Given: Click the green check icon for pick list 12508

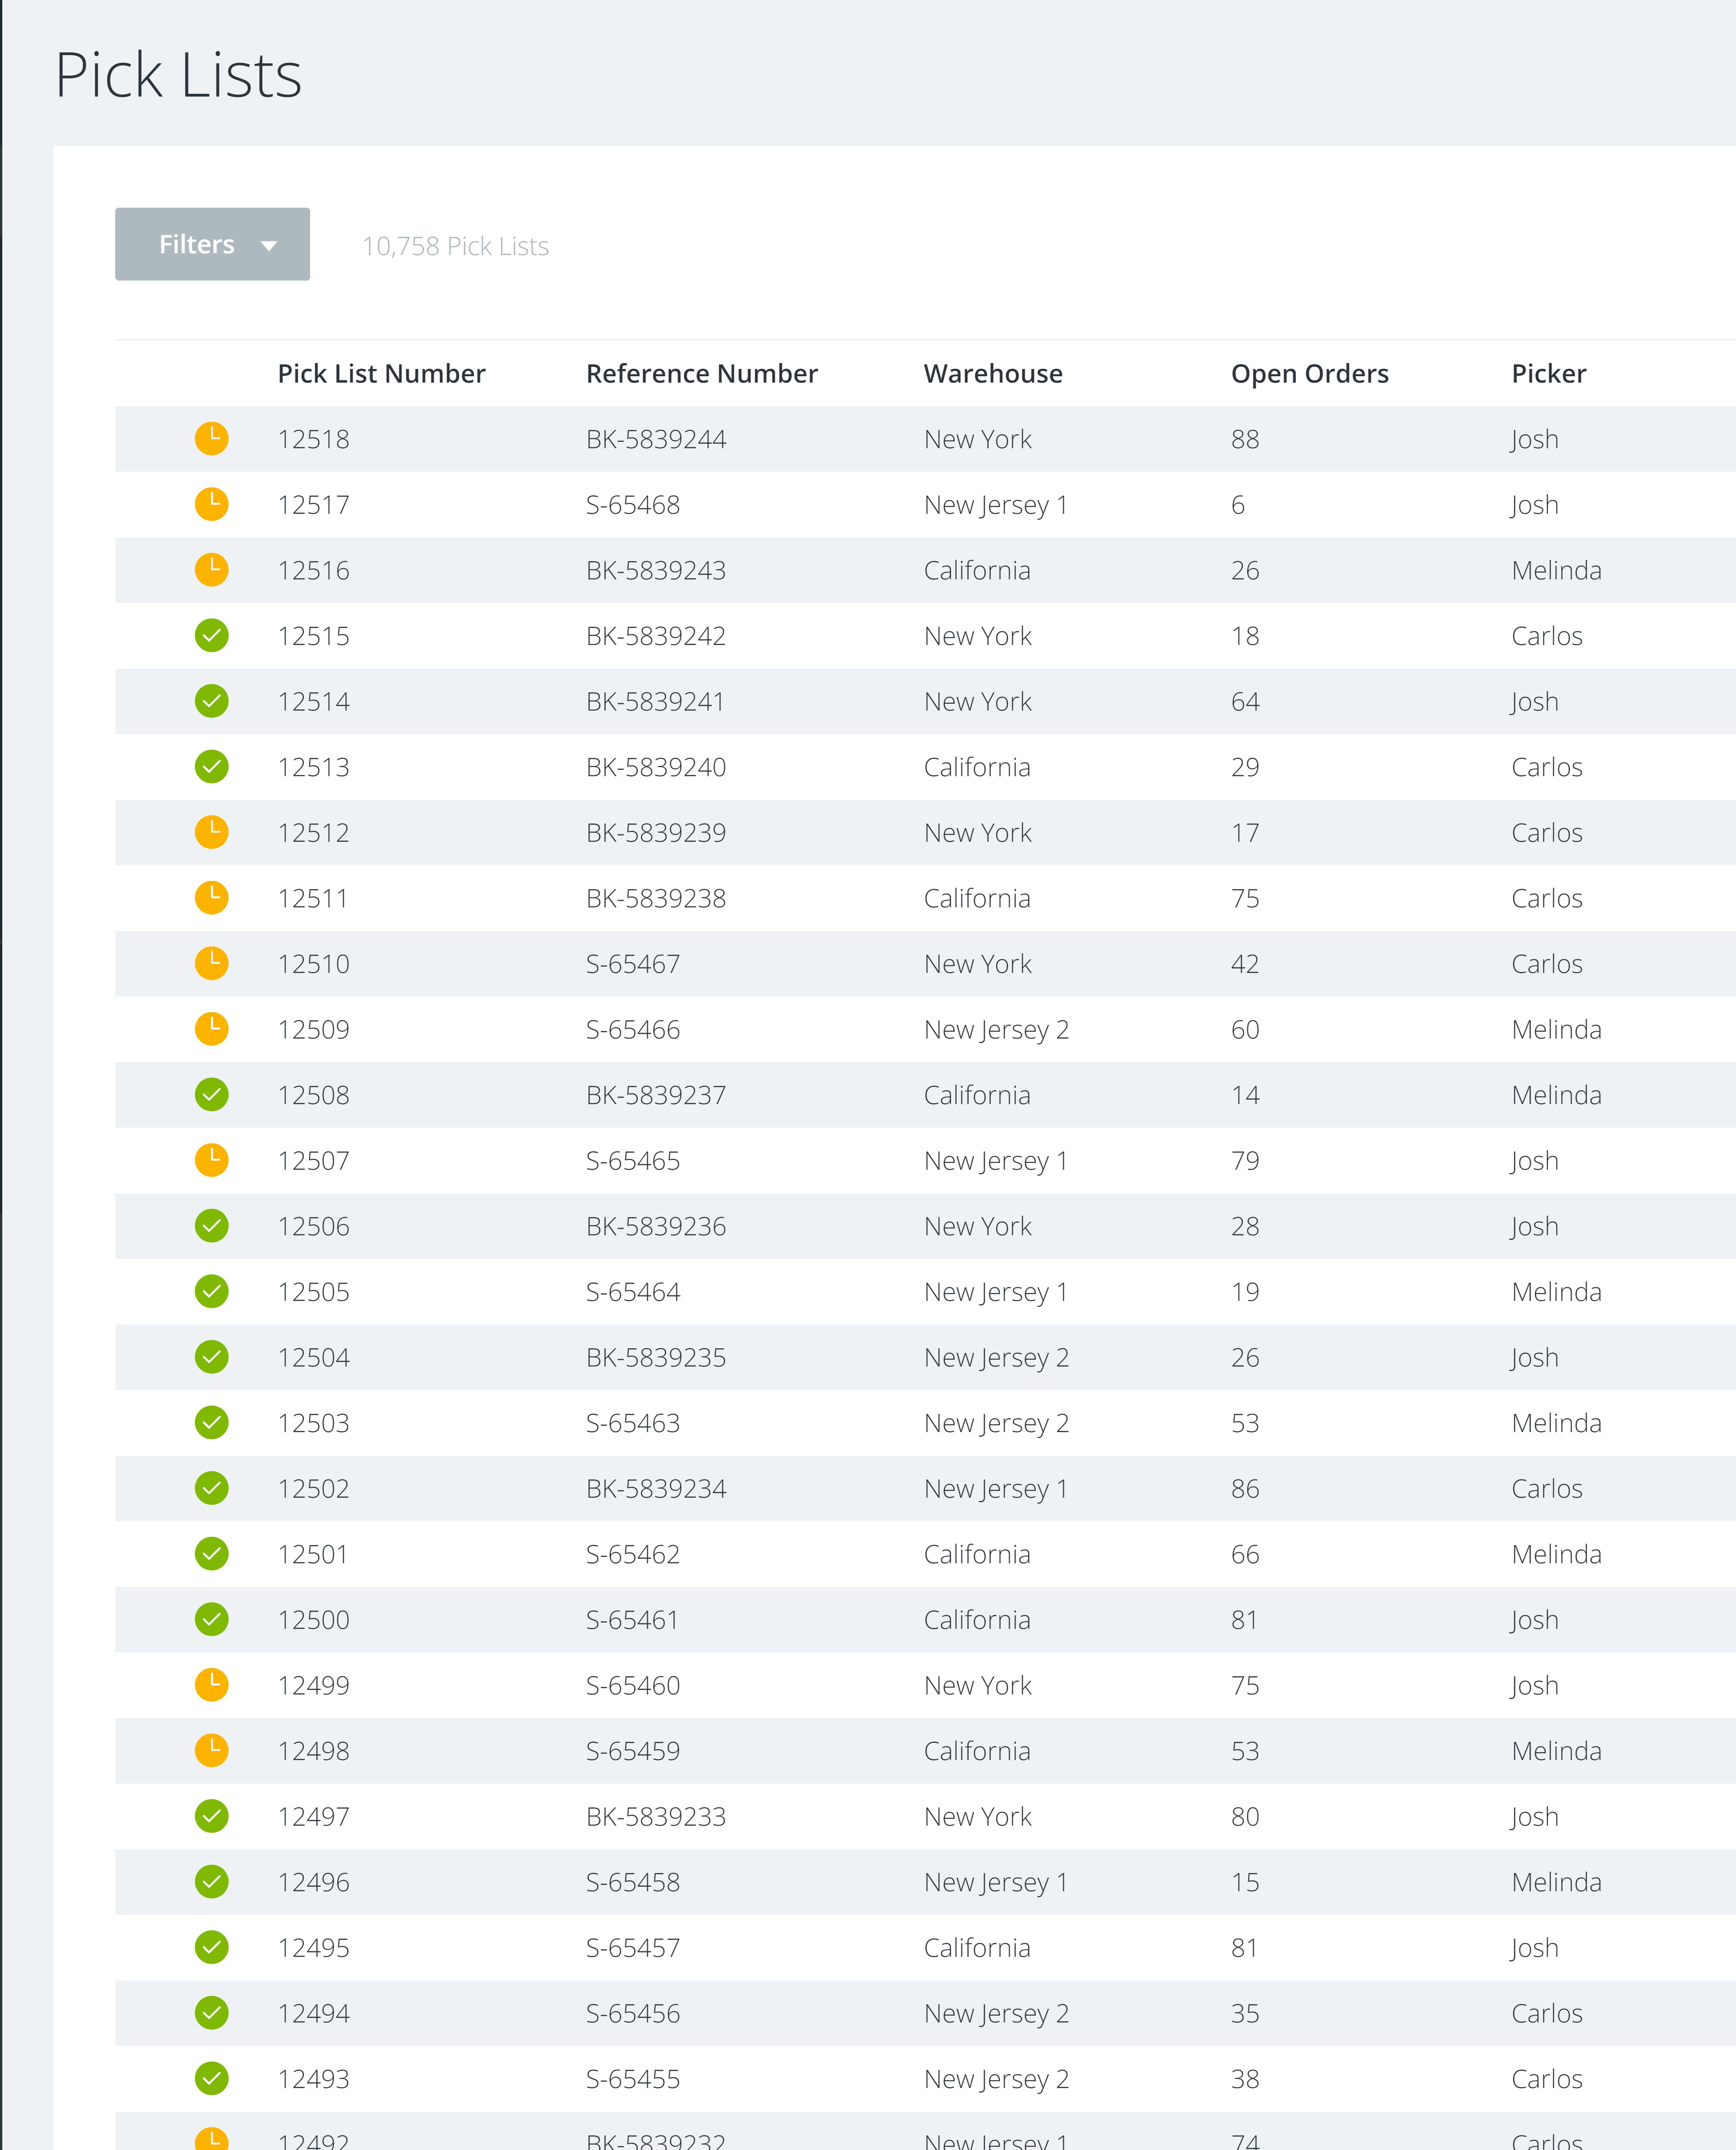Looking at the screenshot, I should pos(211,1094).
